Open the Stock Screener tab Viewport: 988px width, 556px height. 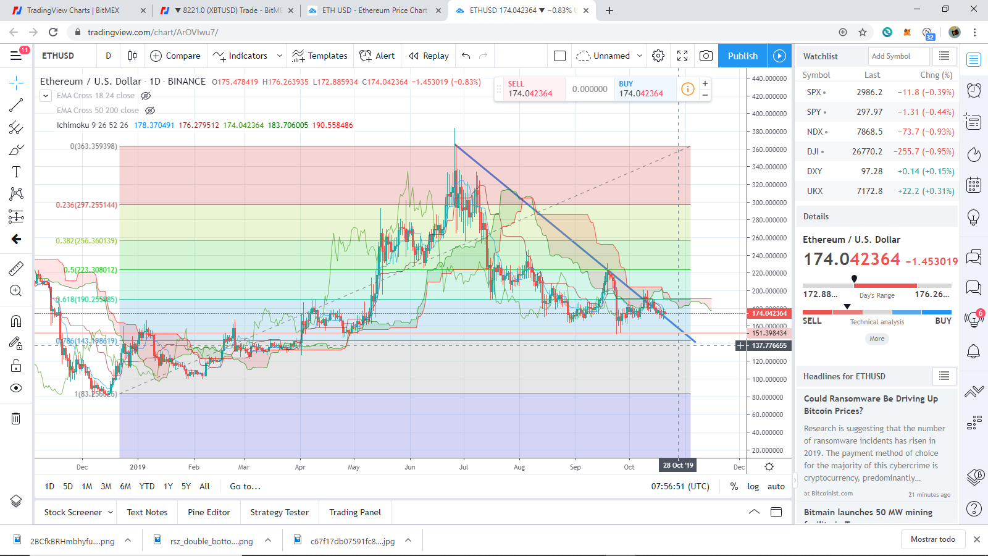coord(73,512)
